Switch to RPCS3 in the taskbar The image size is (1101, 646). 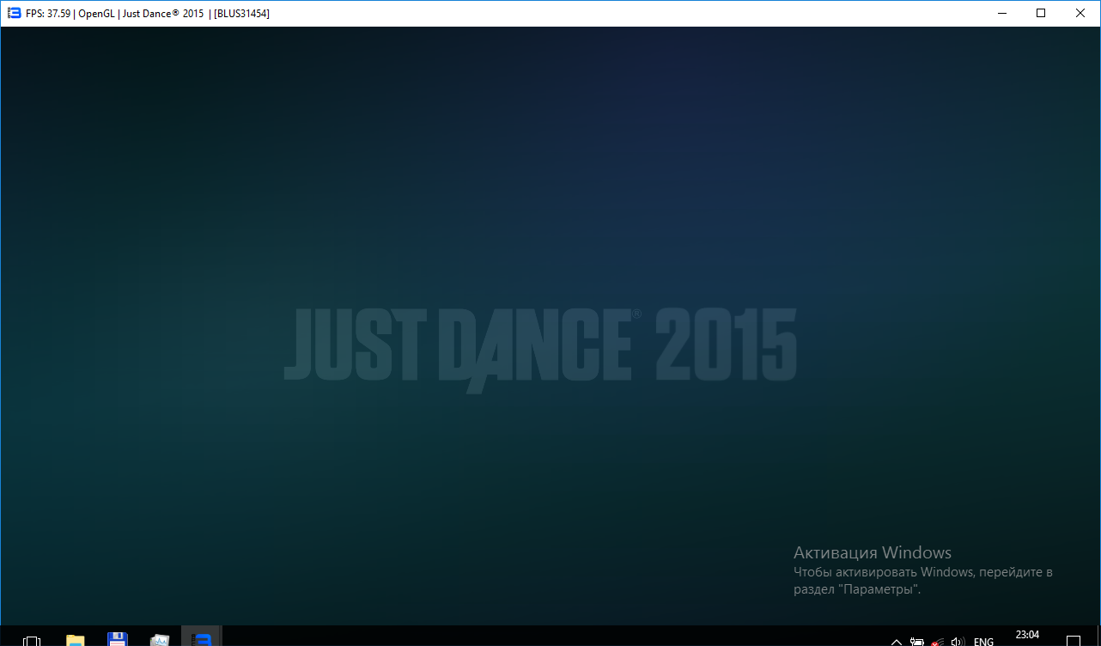(x=202, y=639)
